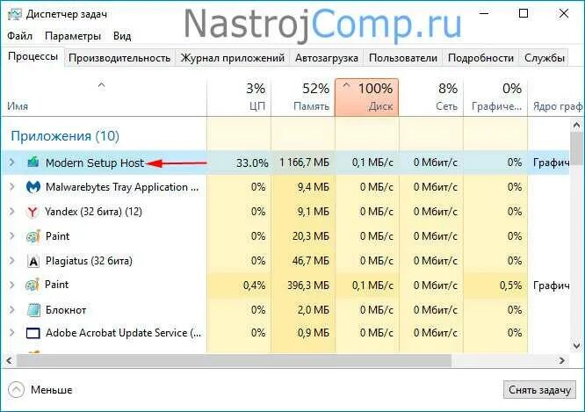Open the Пользователи tab

403,58
